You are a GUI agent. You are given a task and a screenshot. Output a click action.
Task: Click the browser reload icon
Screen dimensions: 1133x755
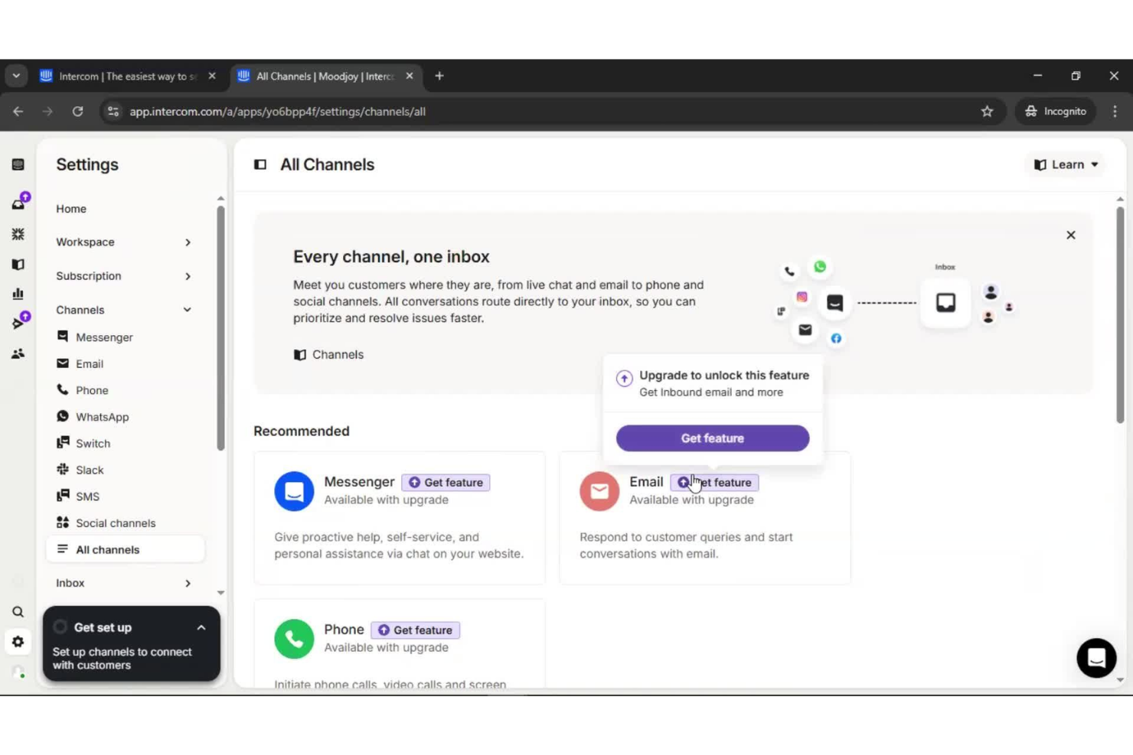click(x=78, y=112)
